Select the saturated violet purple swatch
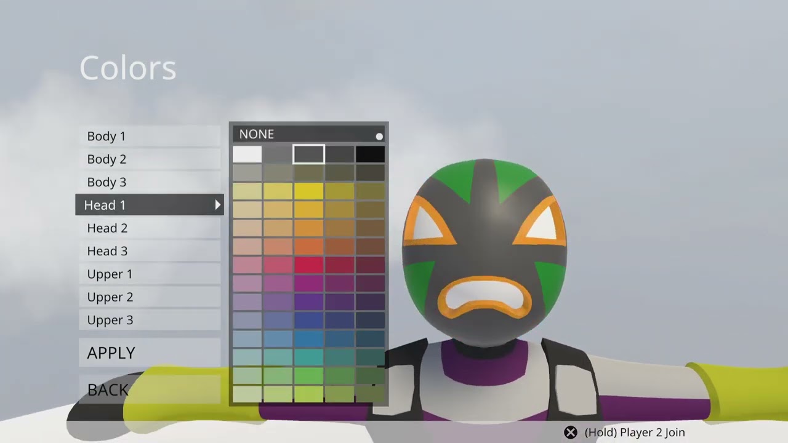 pyautogui.click(x=308, y=302)
